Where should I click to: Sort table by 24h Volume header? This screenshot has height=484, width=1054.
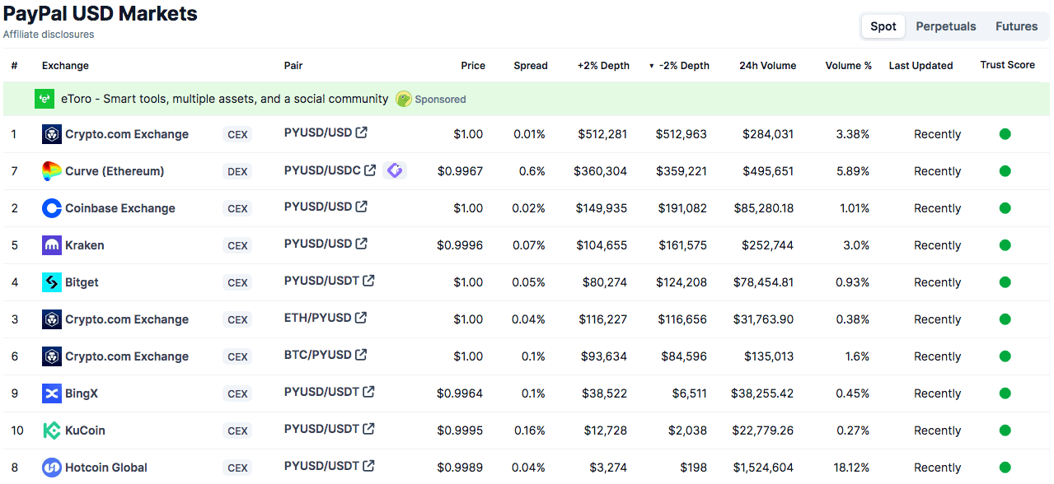pyautogui.click(x=767, y=66)
